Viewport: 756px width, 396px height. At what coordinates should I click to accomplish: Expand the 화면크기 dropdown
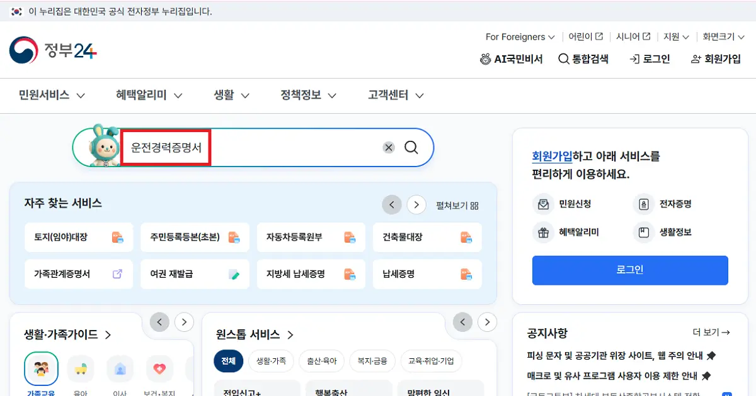[x=724, y=37]
